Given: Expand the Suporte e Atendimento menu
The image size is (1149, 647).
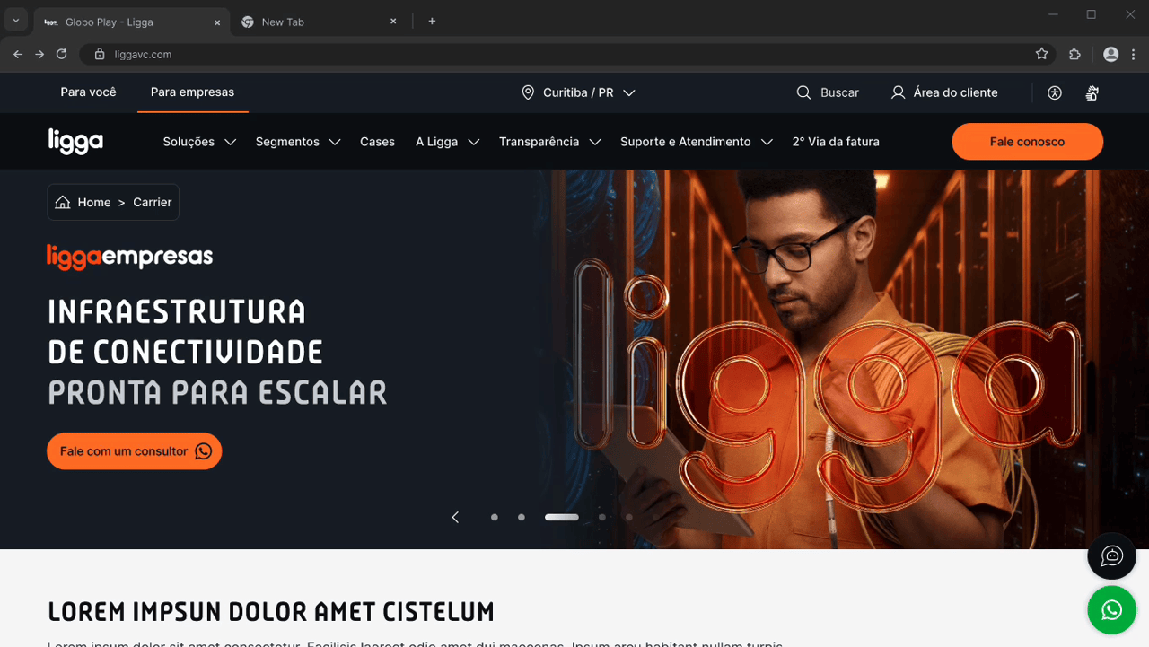Looking at the screenshot, I should pos(697,142).
